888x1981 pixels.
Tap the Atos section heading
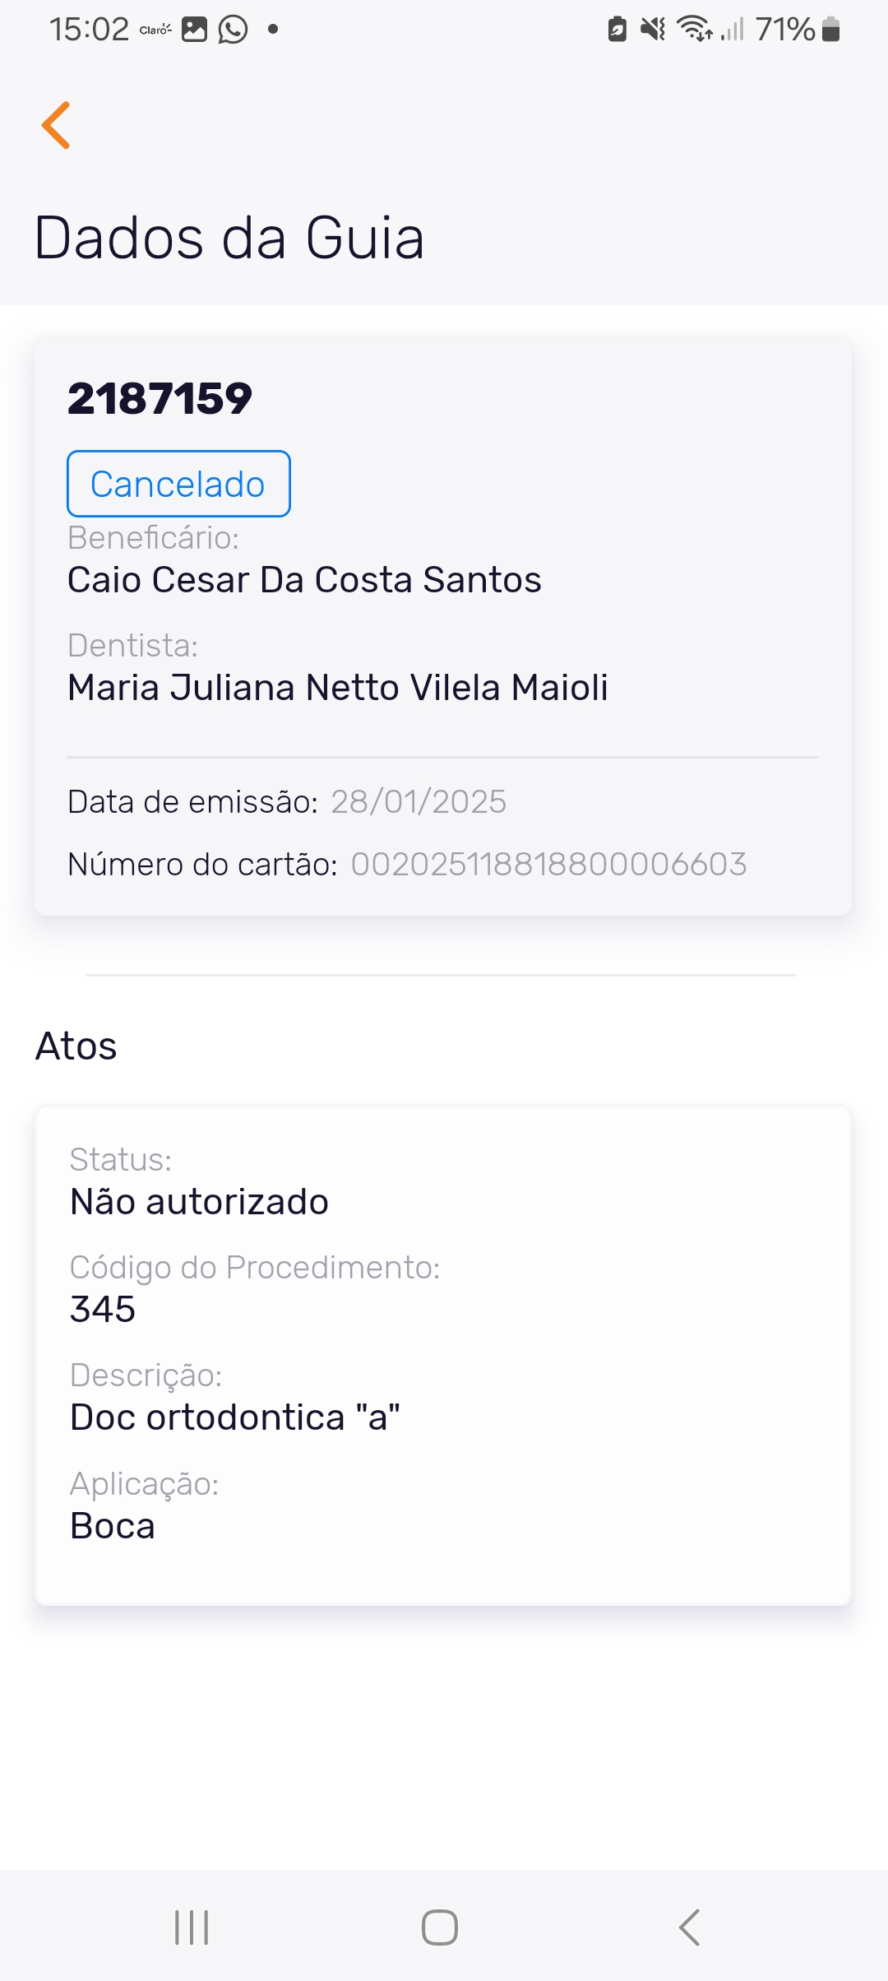(76, 1046)
